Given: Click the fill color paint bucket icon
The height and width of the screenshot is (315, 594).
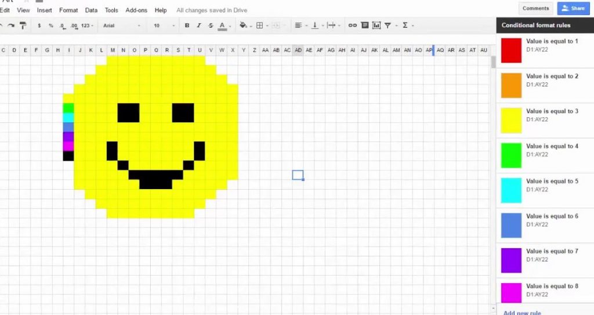Looking at the screenshot, I should 243,26.
